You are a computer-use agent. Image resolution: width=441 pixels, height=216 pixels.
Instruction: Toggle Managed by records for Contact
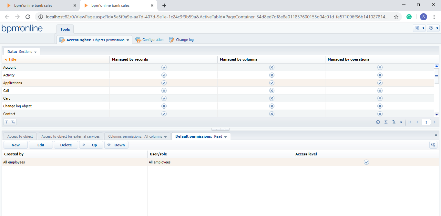(x=164, y=114)
